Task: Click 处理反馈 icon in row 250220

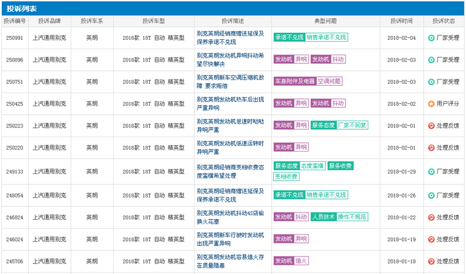Action: (431, 148)
